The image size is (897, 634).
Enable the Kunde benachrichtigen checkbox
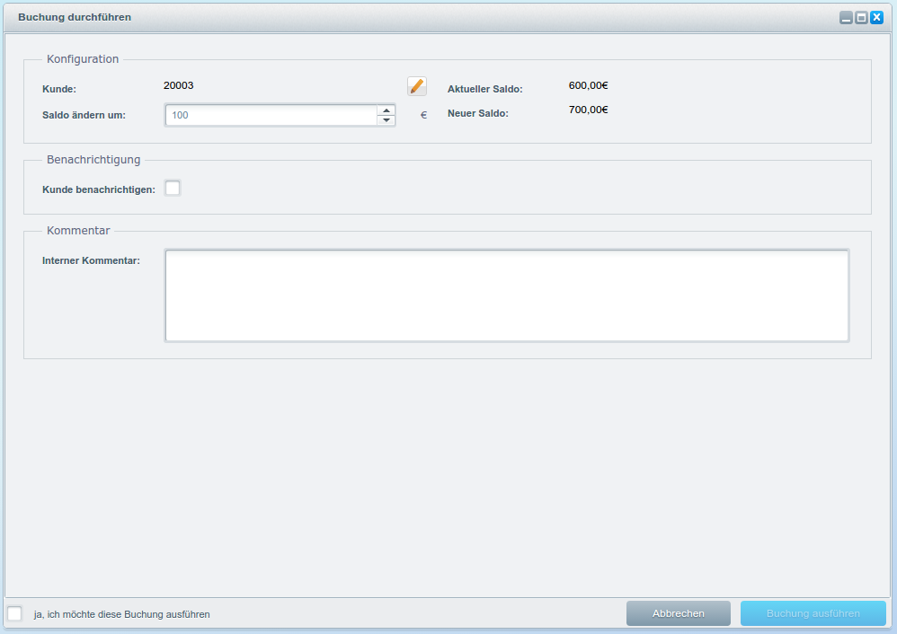pyautogui.click(x=173, y=188)
